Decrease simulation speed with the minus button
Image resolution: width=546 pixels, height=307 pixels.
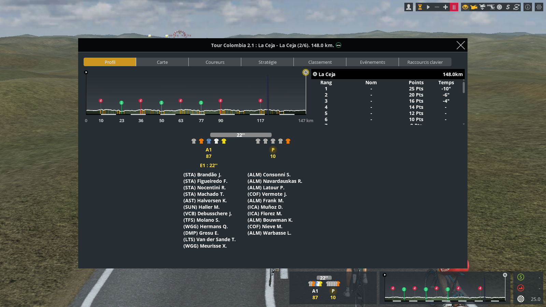437,7
